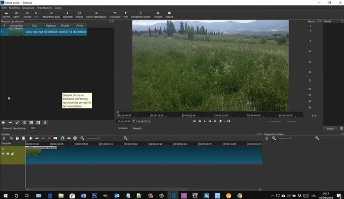The image size is (344, 199).
Task: Fast forward the player playback
Action: point(210,121)
